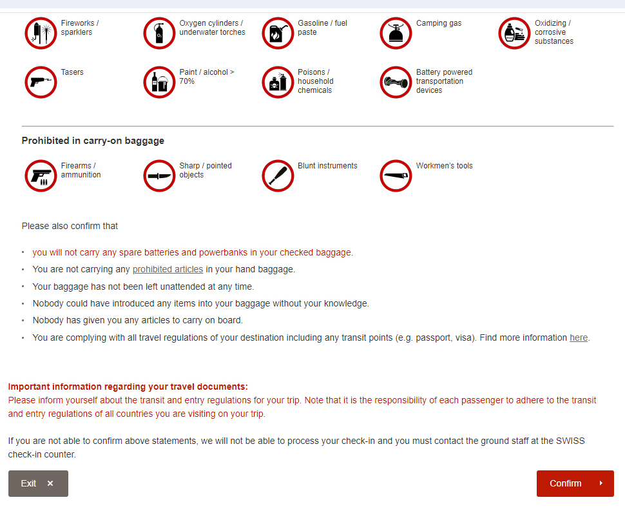
Task: Click the 'Prohibited in carry-on baggage' heading
Action: (x=93, y=141)
